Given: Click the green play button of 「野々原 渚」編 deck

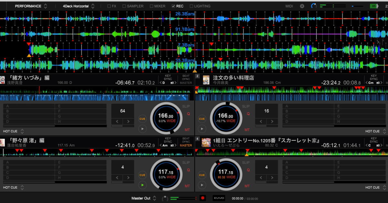Looking at the screenshot, I should [142, 185].
